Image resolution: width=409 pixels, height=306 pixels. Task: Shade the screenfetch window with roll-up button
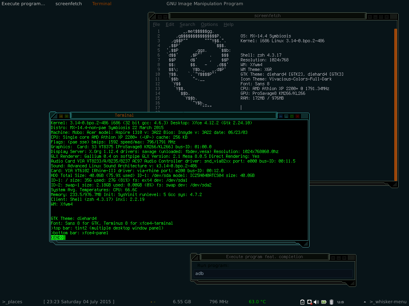(x=369, y=17)
